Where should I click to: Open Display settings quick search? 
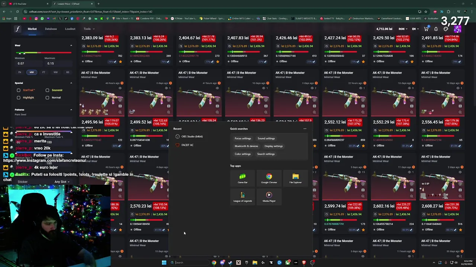[x=274, y=146]
